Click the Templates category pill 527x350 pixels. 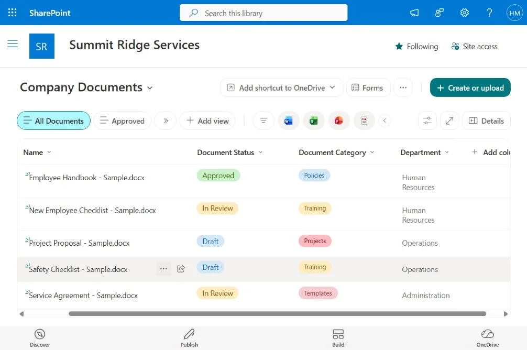point(318,293)
